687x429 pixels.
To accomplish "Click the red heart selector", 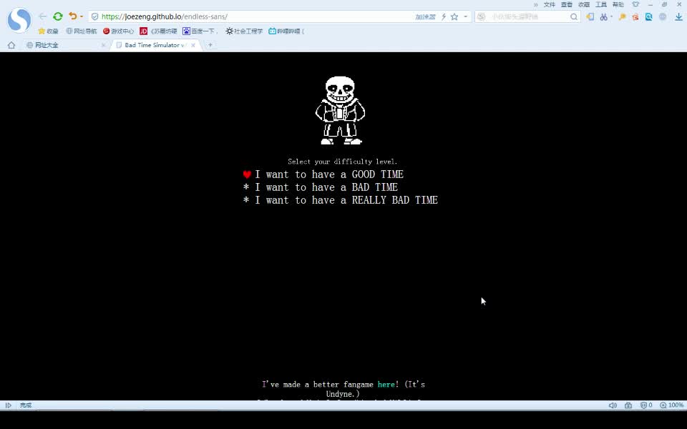I will click(x=247, y=174).
